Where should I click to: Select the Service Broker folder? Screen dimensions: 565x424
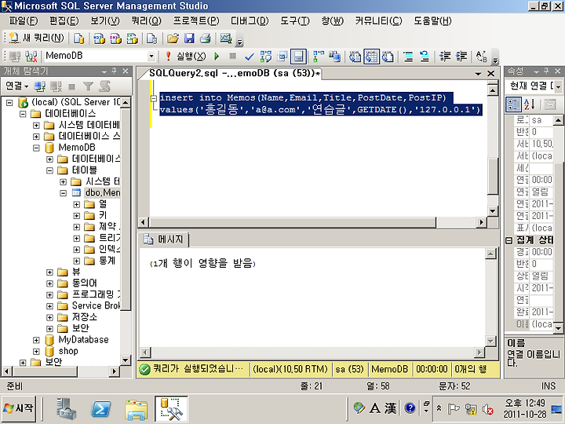[96, 305]
